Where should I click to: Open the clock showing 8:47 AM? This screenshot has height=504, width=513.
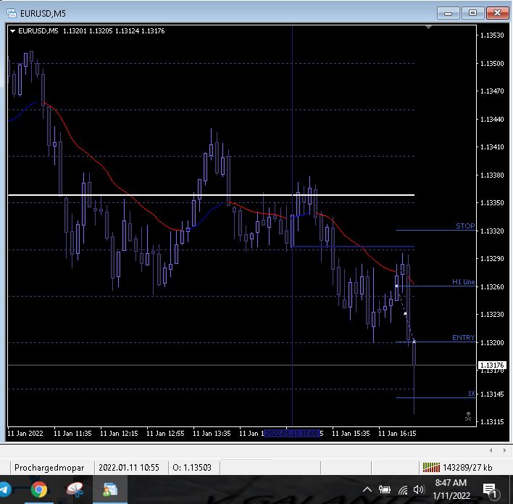point(451,489)
